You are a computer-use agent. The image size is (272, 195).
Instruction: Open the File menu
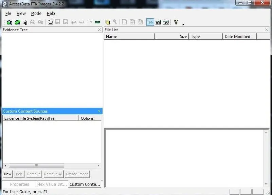(8, 14)
